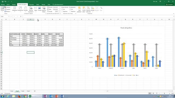Open PowerPoint from the Windows taskbar
The image size is (175, 98).
(x=57, y=96)
